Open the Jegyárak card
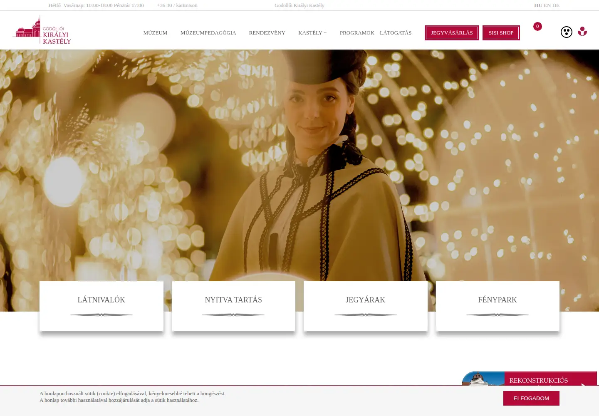 point(366,306)
